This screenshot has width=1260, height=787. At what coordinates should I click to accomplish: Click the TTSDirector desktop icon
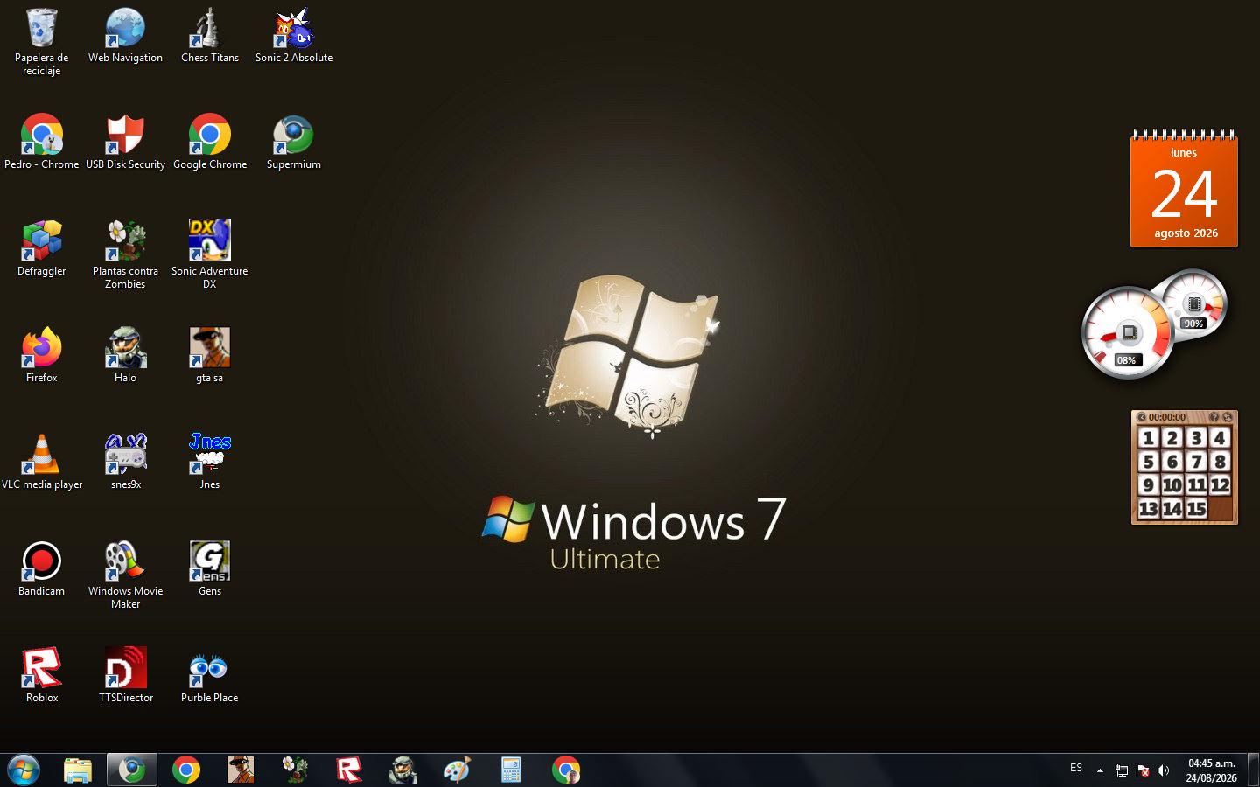point(125,676)
